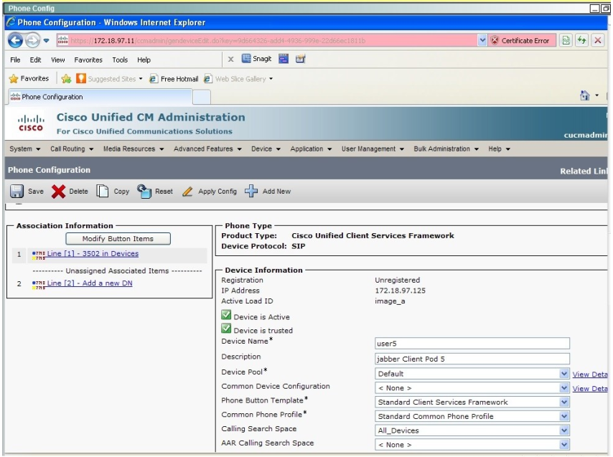Click the browser Back arrow button
The image size is (613, 457).
click(16, 41)
